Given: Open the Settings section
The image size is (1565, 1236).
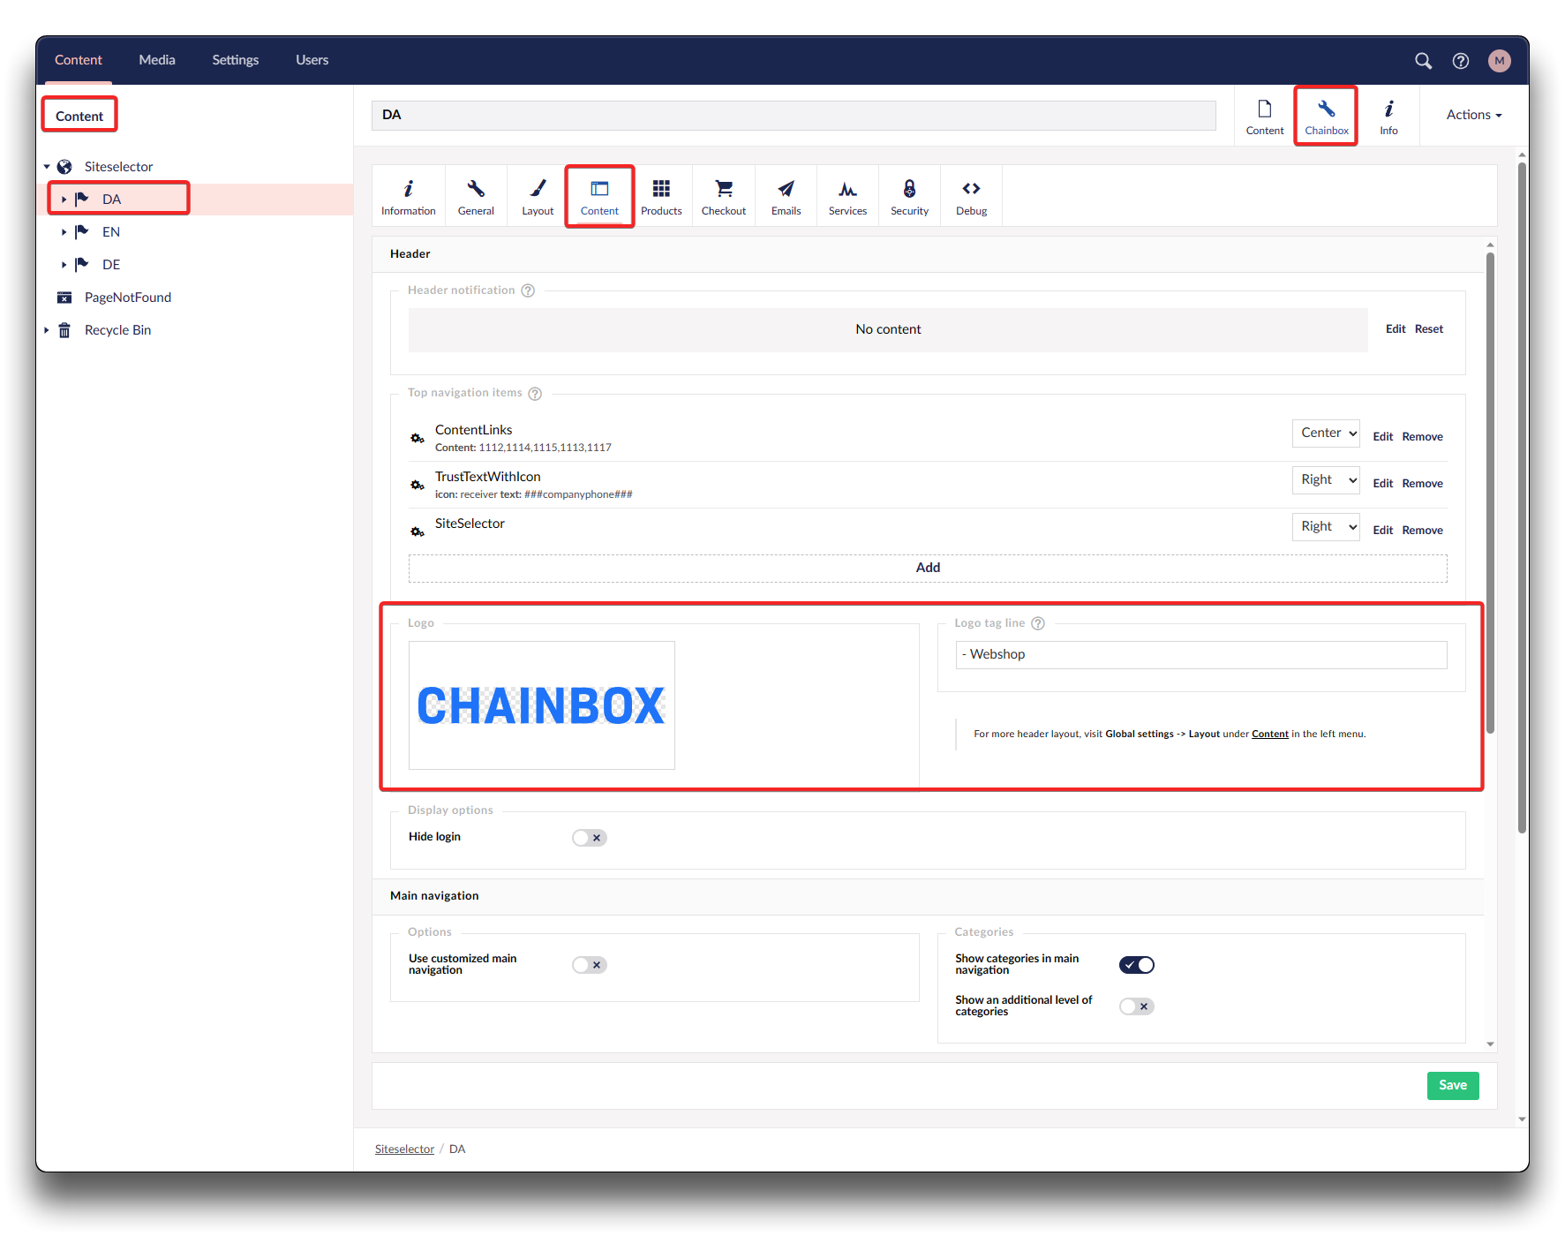Looking at the screenshot, I should pos(235,60).
